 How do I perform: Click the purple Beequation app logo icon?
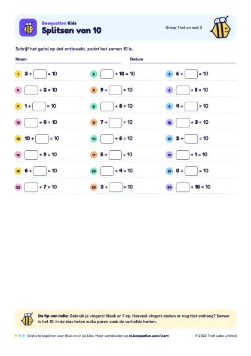click(28, 28)
